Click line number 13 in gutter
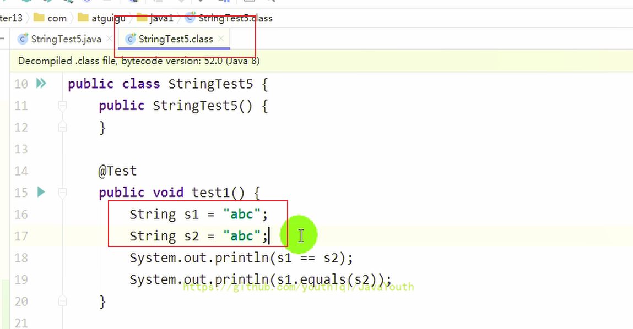 pyautogui.click(x=21, y=149)
